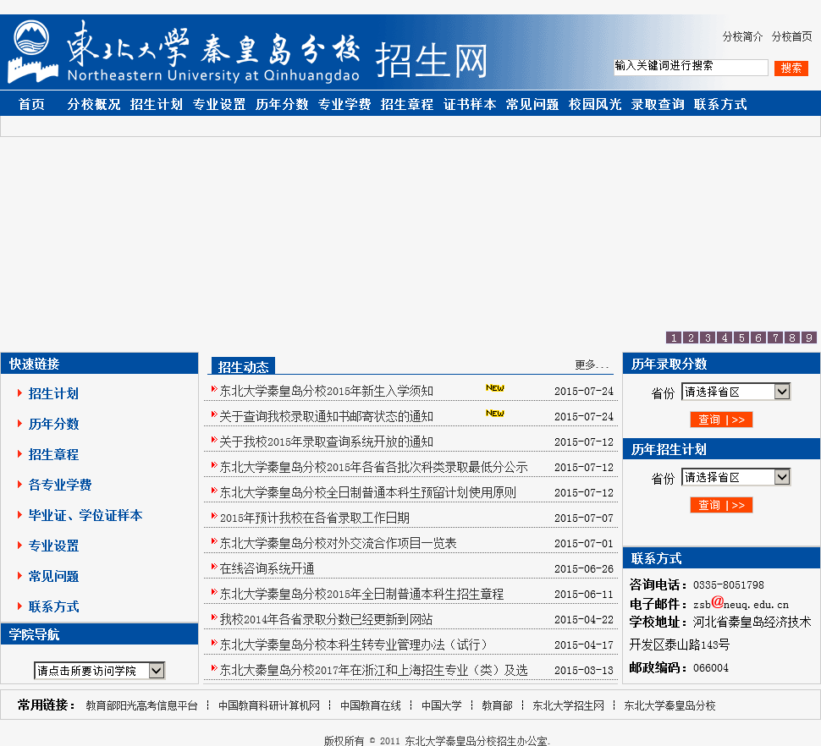Go to 首页 in navigation bar

[x=31, y=104]
